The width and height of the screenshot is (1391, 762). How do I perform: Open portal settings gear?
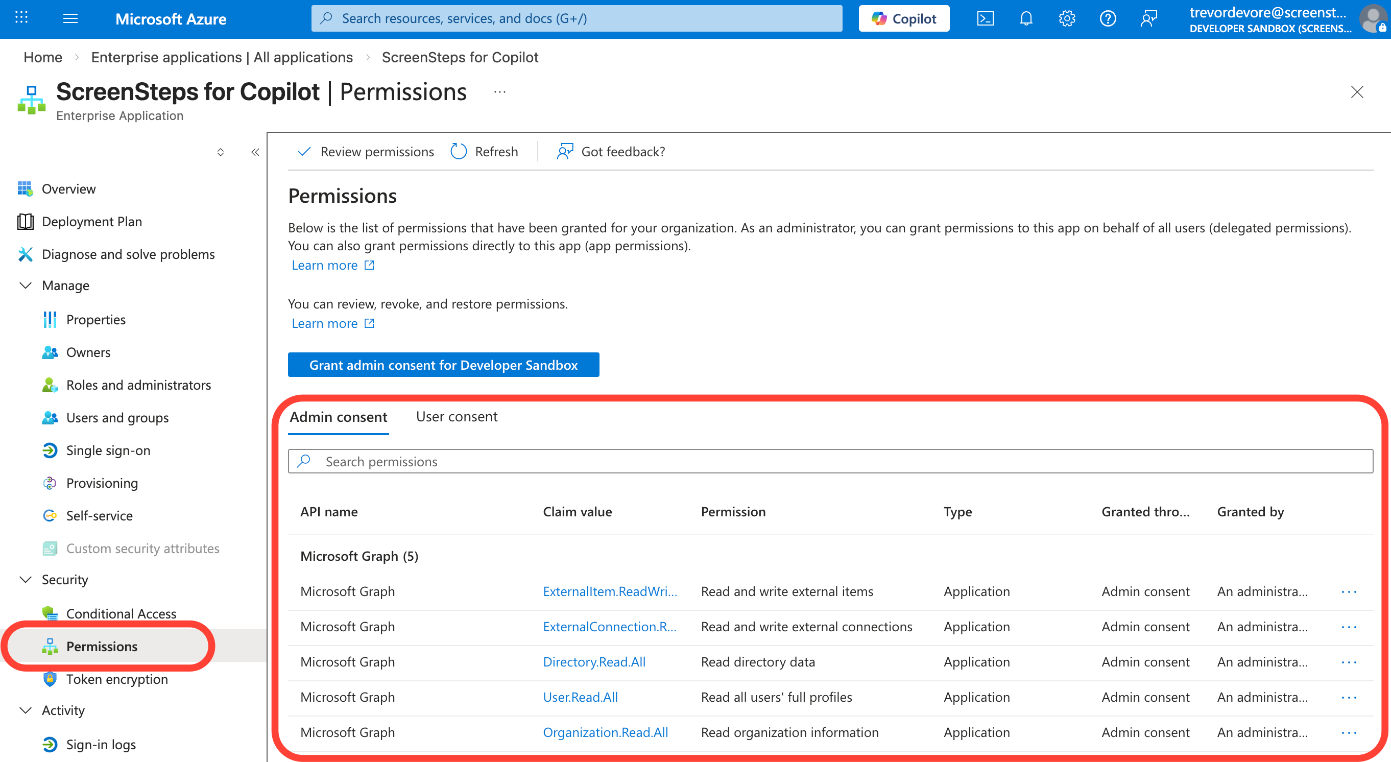(x=1066, y=19)
